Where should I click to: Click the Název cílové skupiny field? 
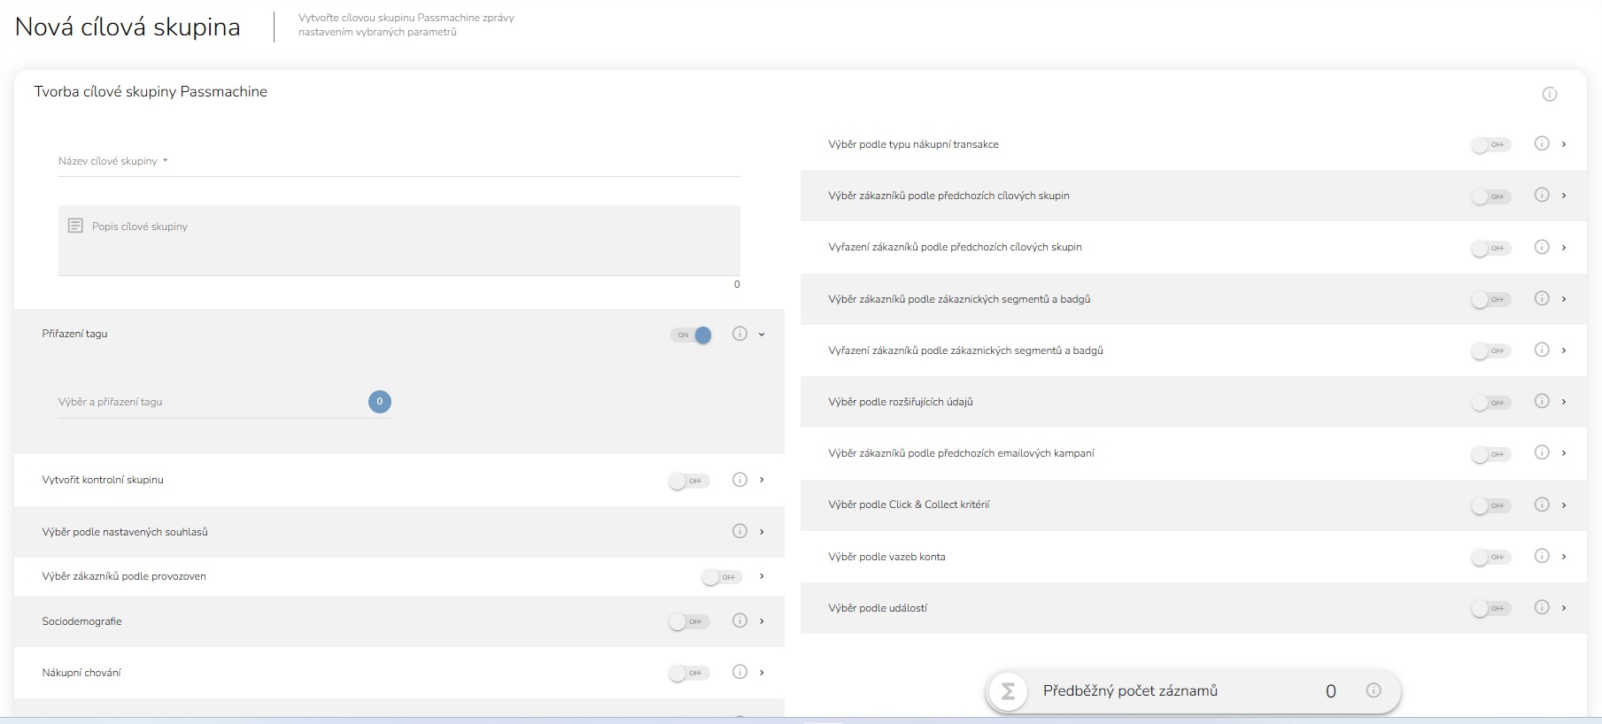[399, 161]
